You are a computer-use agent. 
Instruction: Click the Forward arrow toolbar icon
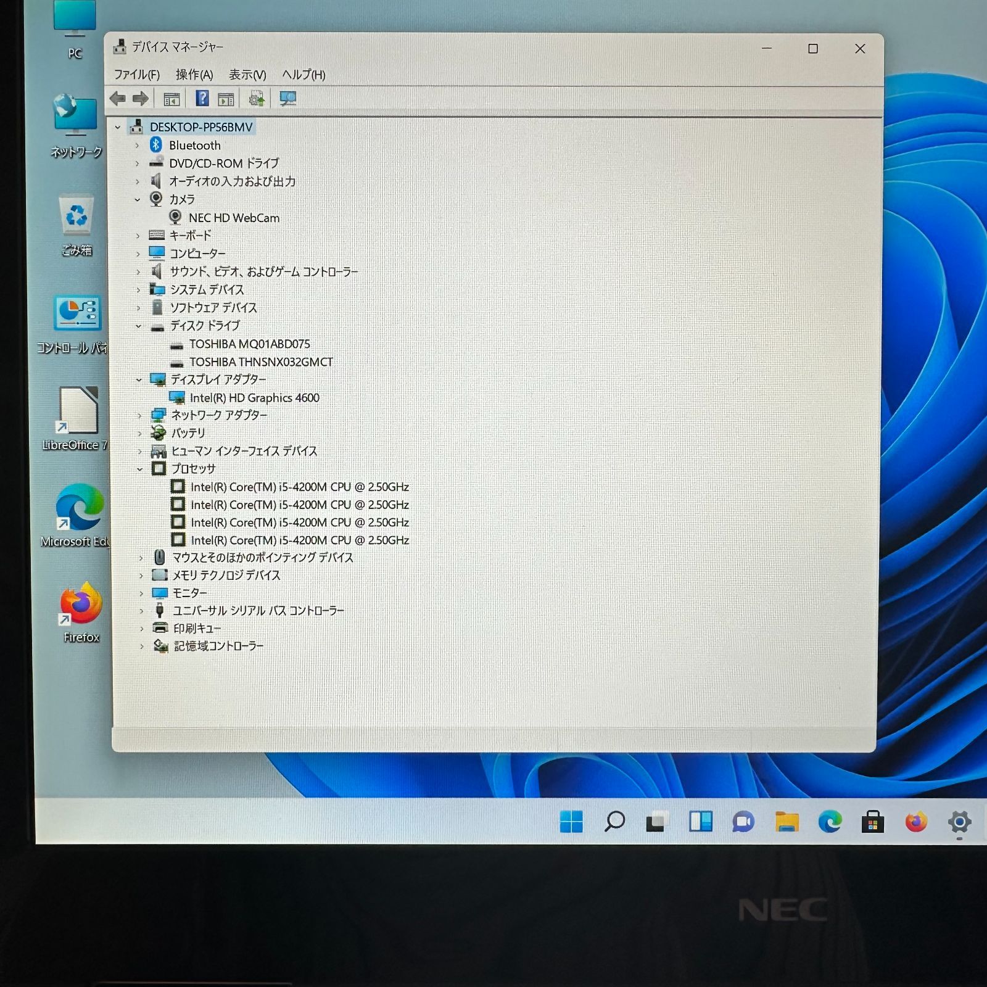click(x=141, y=98)
